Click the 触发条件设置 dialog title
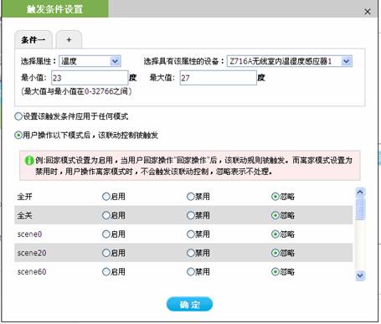 [x=54, y=9]
